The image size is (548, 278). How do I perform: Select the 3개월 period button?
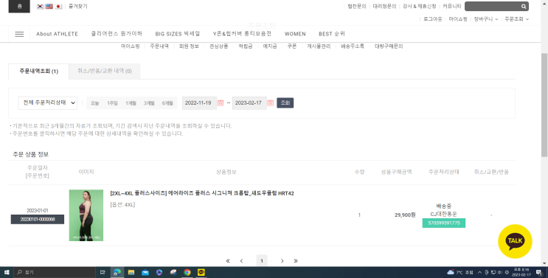pos(149,103)
